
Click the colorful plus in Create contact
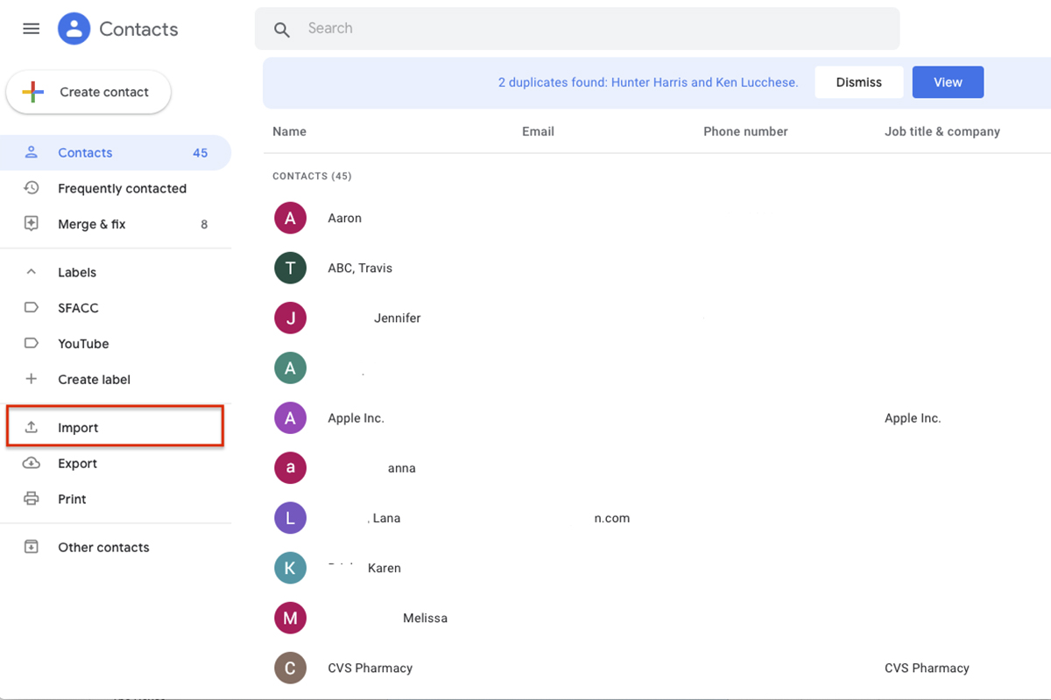(x=32, y=92)
